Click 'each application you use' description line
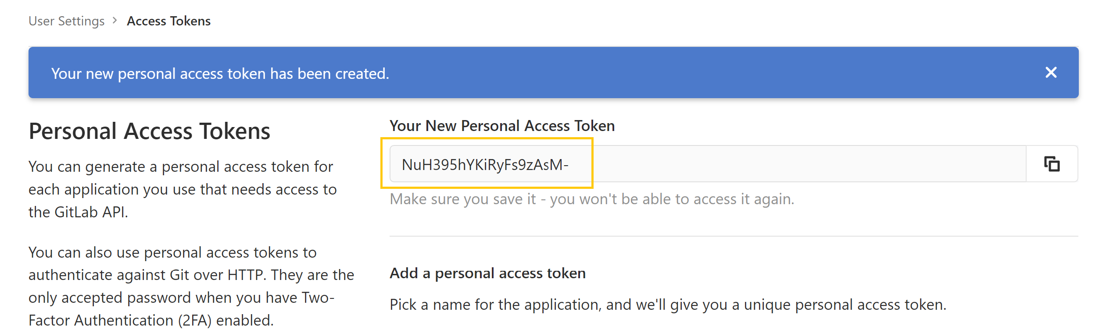 point(182,189)
